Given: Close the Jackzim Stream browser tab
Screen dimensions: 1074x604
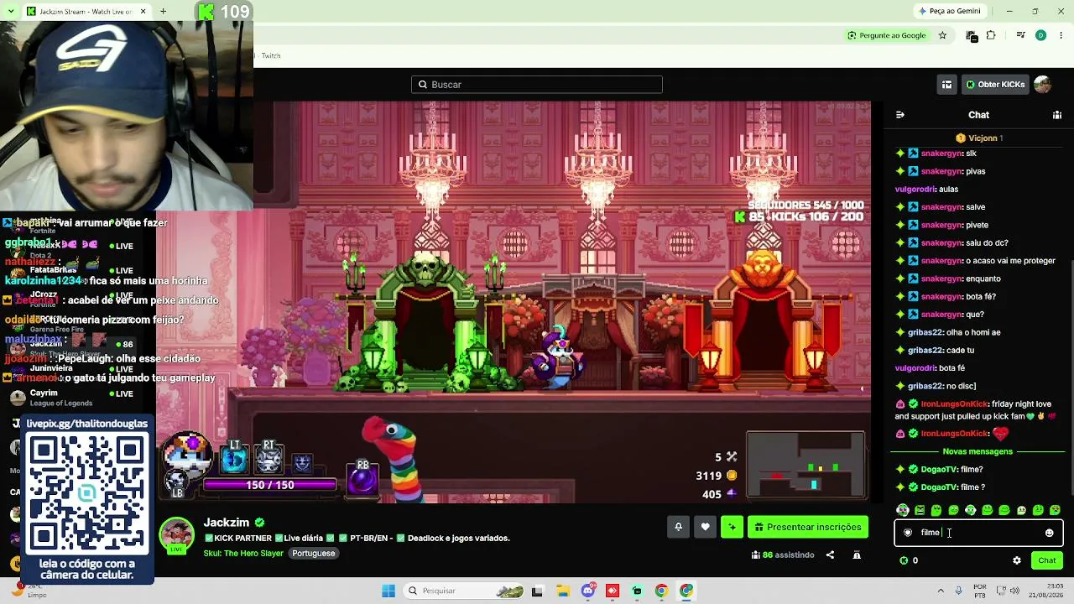Looking at the screenshot, I should (x=143, y=12).
